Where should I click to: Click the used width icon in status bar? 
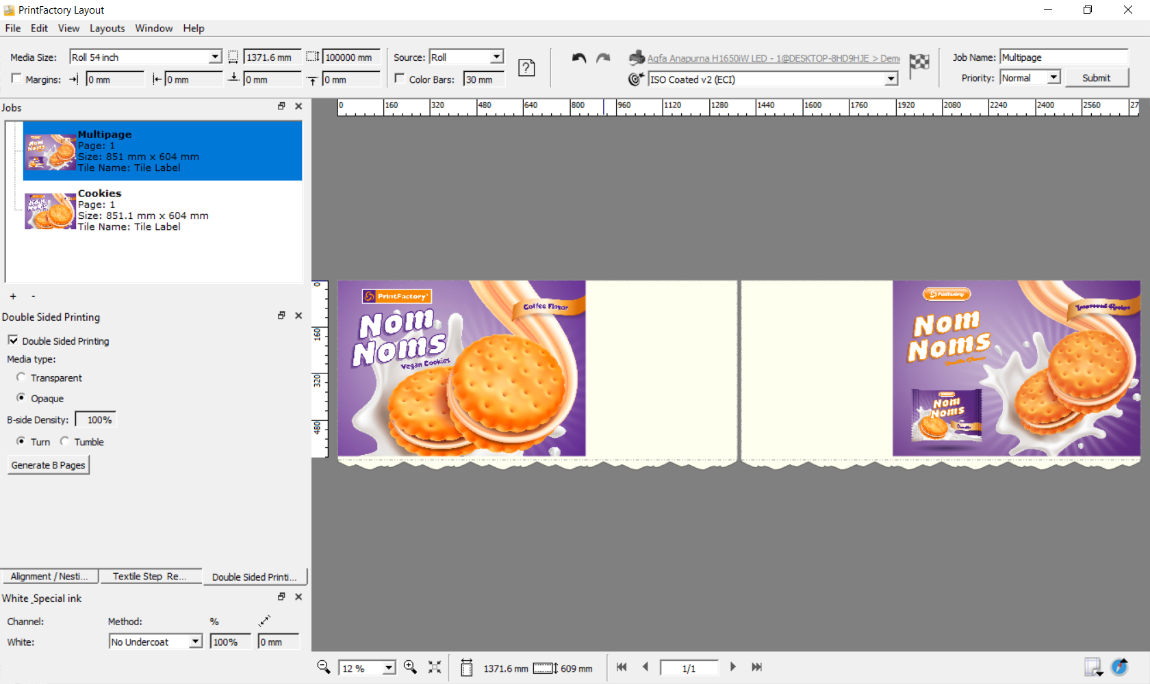467,668
